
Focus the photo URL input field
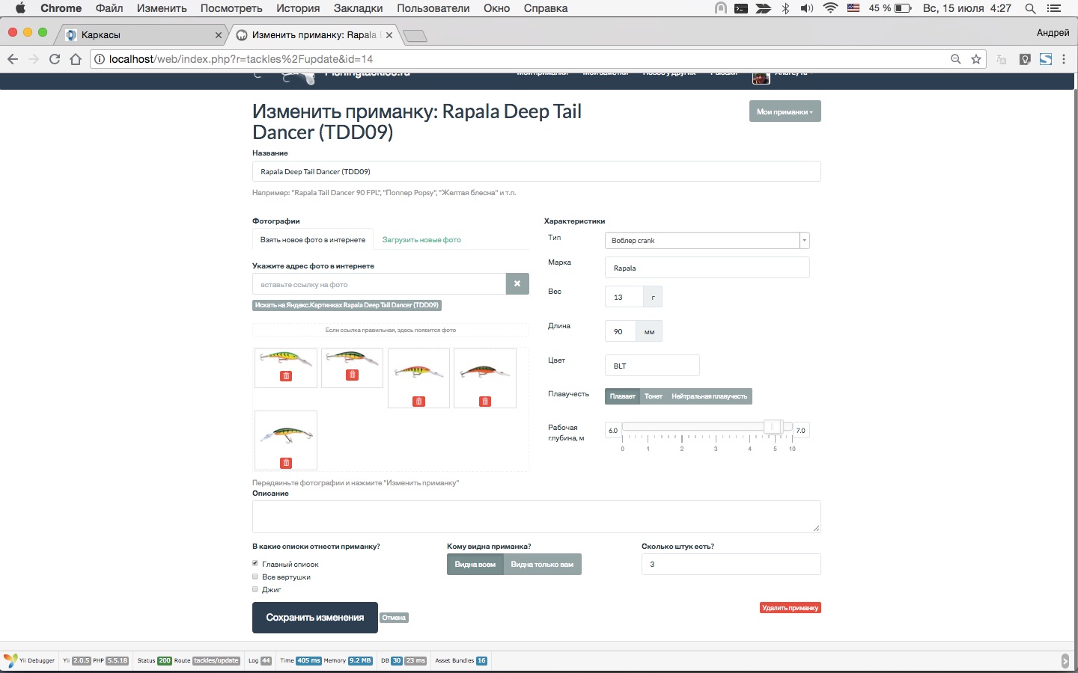pyautogui.click(x=380, y=284)
